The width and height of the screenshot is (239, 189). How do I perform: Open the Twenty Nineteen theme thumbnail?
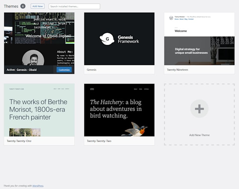click(199, 39)
